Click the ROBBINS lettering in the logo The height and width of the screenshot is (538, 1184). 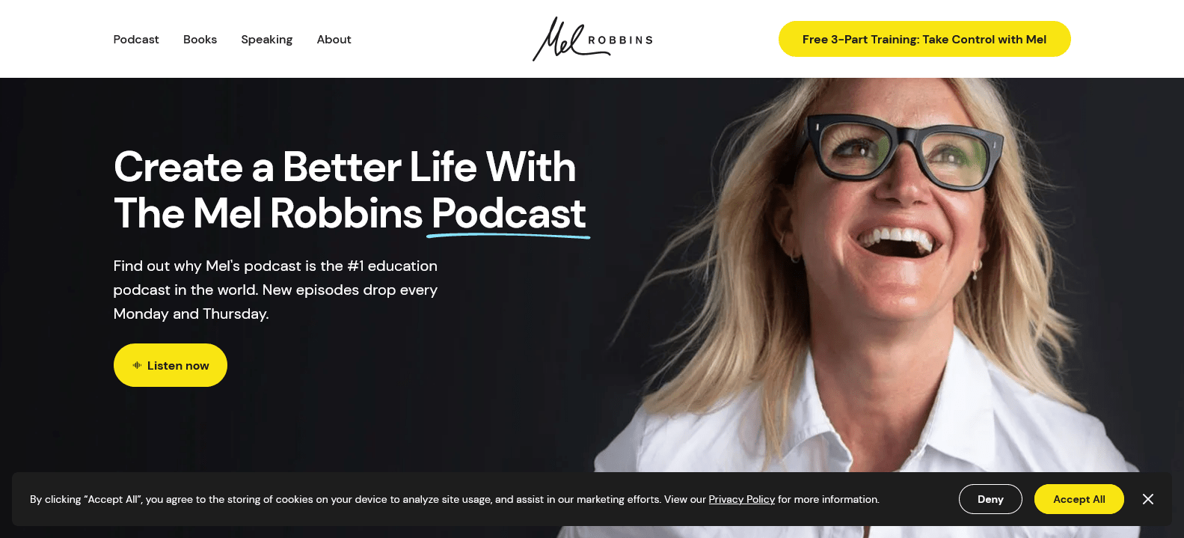(620, 40)
